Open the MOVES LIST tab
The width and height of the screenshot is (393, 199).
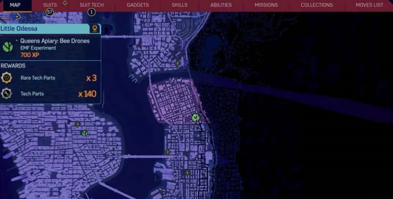click(x=369, y=5)
